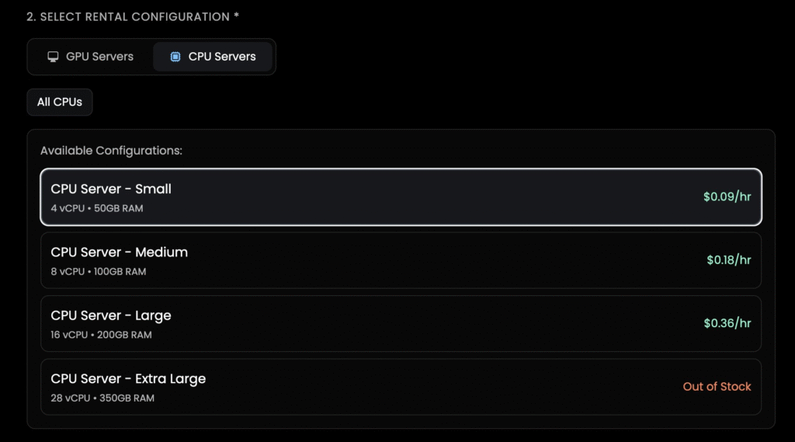Select the CPU Server - Medium option
Screen dimensions: 795x442
[401, 260]
